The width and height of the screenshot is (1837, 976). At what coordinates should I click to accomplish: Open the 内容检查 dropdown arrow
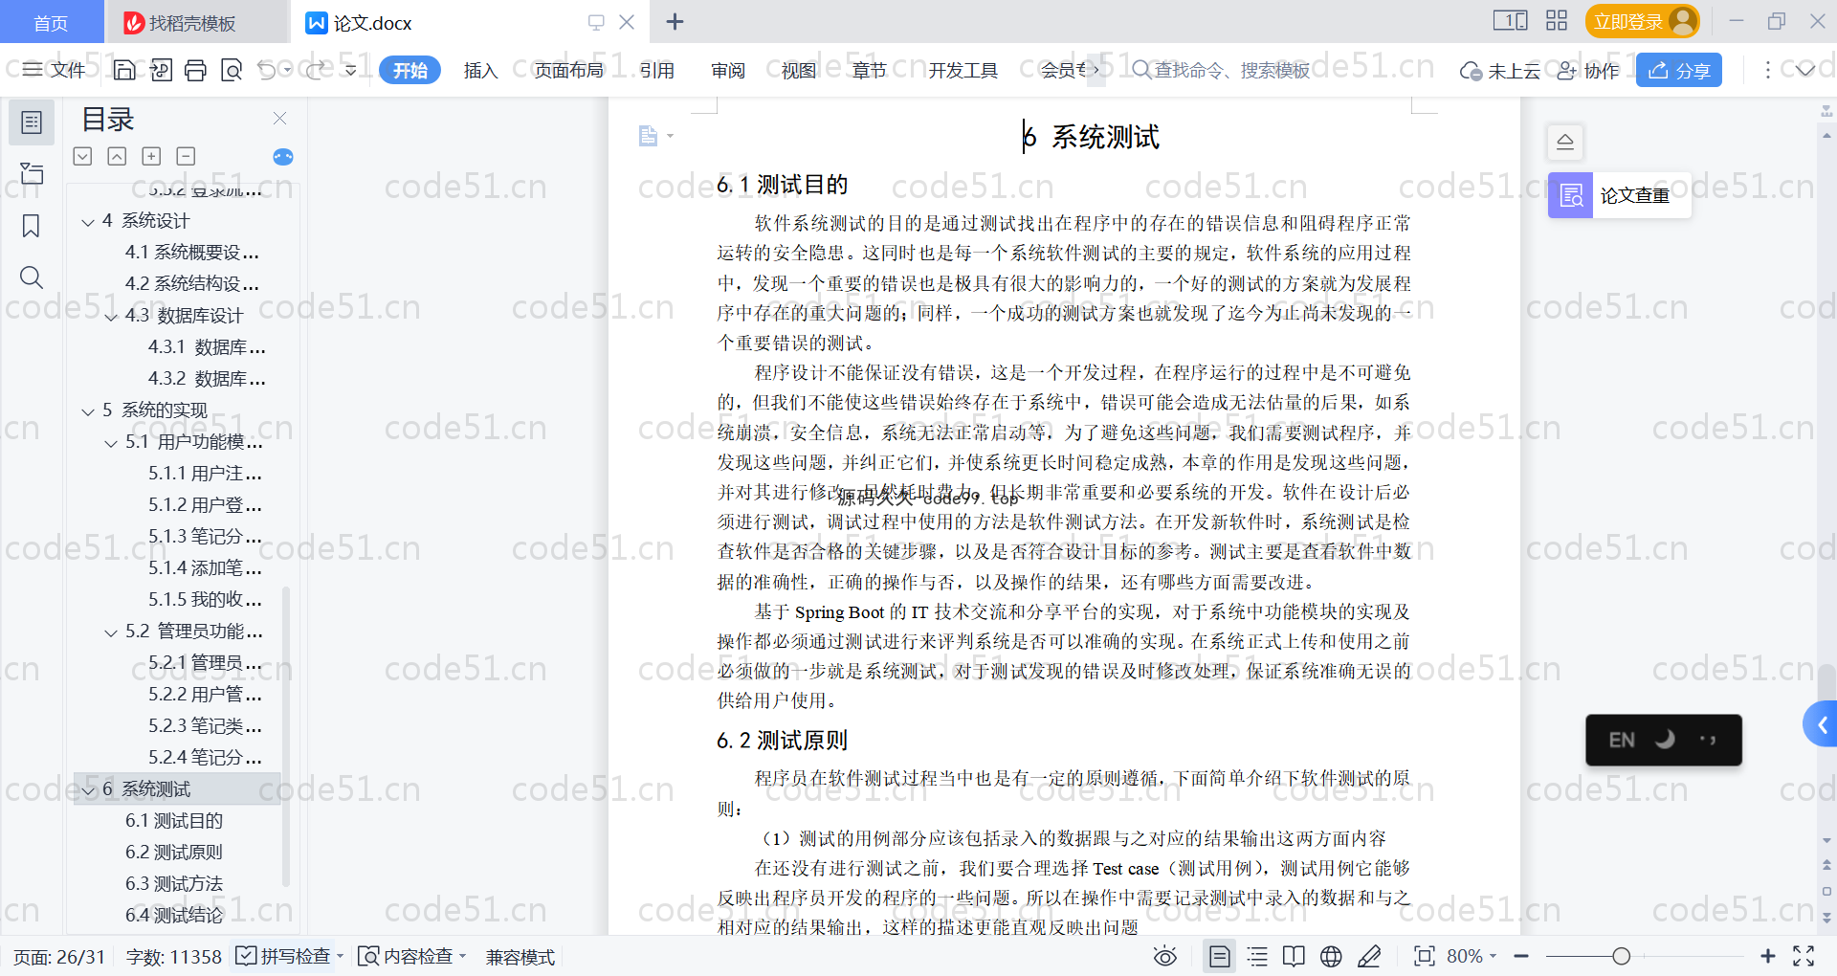[463, 956]
